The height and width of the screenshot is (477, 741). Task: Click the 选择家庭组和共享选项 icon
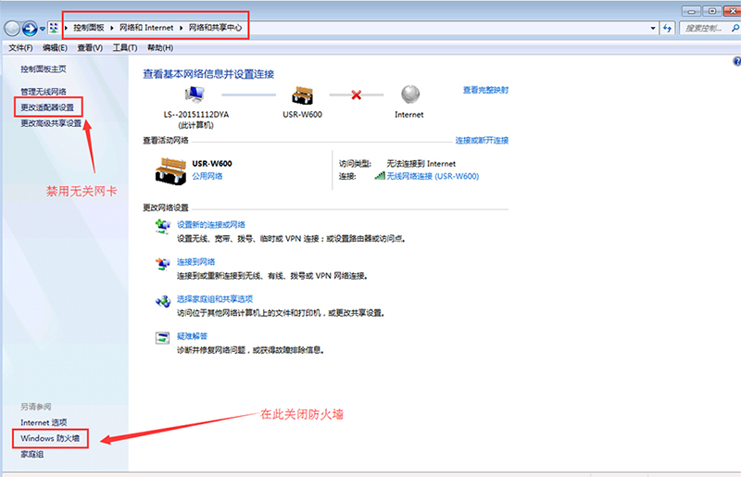click(163, 301)
